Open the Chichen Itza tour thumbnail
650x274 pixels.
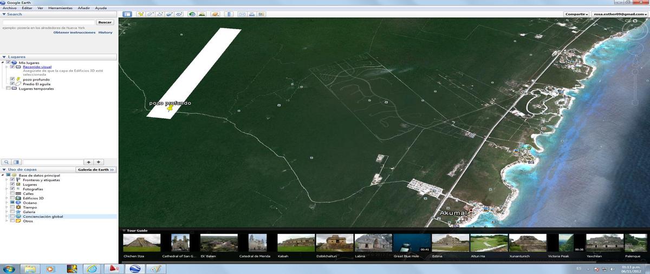tap(141, 243)
